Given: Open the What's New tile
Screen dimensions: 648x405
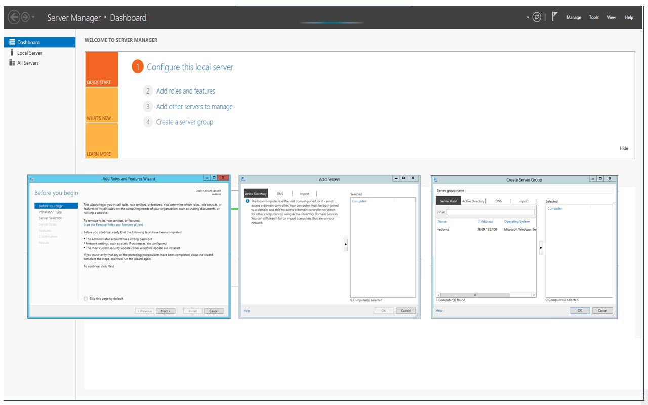Looking at the screenshot, I should click(x=102, y=105).
